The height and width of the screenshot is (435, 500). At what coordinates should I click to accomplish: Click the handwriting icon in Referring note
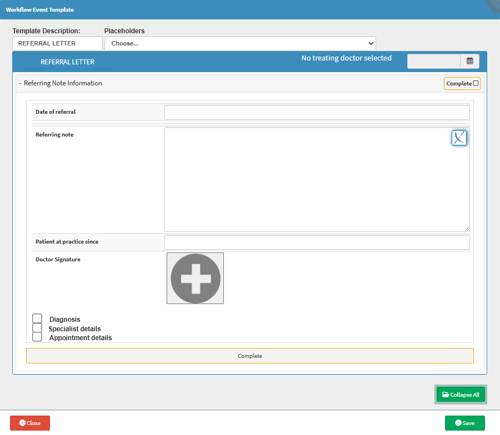pyautogui.click(x=459, y=138)
